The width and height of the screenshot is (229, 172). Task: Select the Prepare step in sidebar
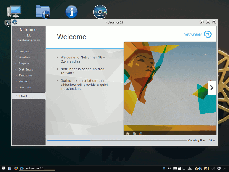click(24, 63)
